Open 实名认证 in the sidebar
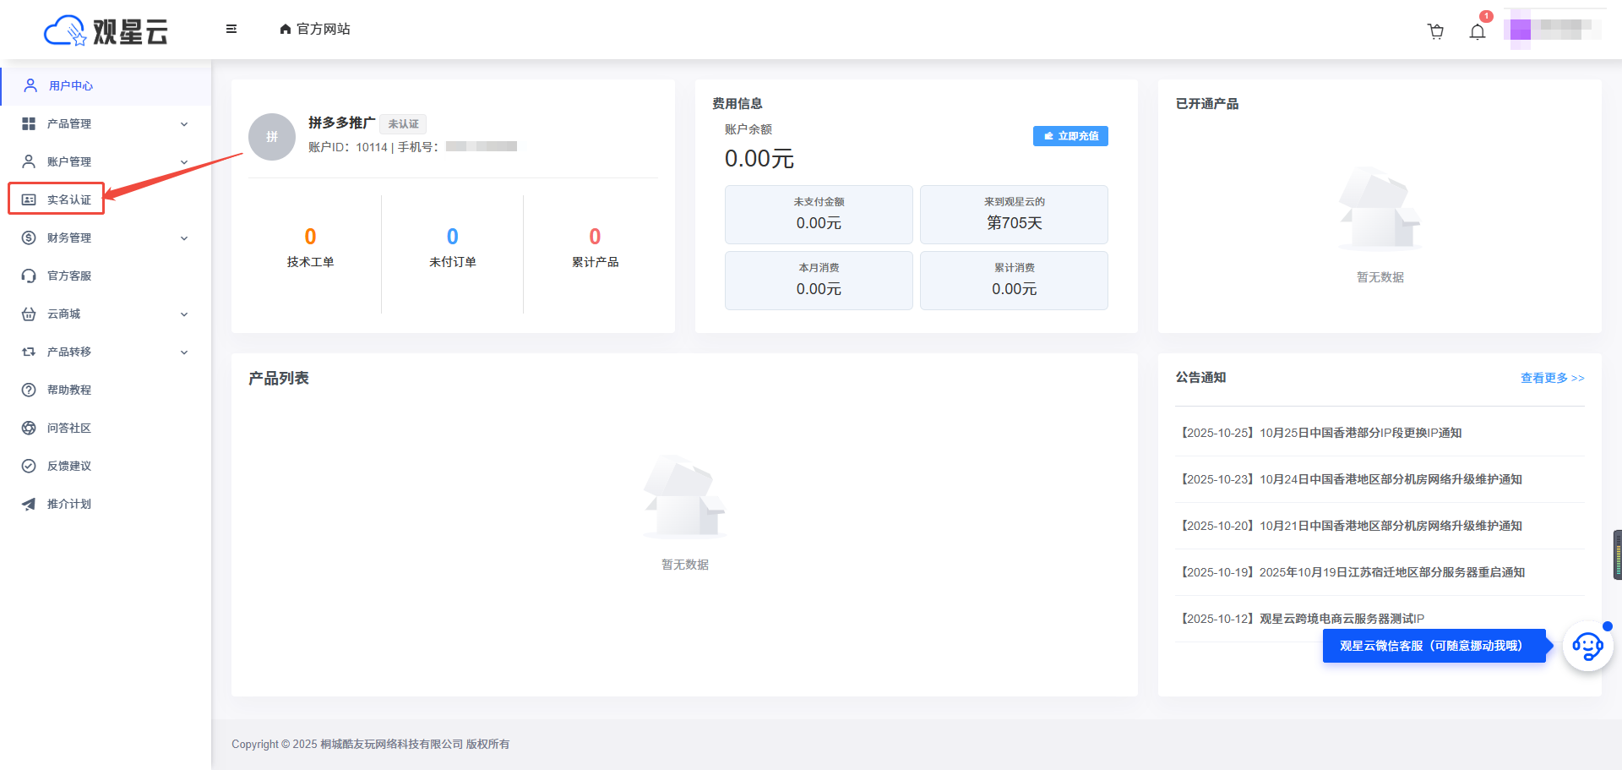Viewport: 1622px width, 770px height. pyautogui.click(x=68, y=199)
